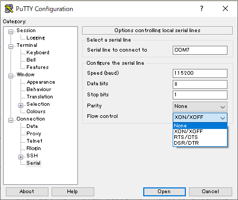The width and height of the screenshot is (238, 200).
Task: Click the Help button
Action: (x=73, y=192)
